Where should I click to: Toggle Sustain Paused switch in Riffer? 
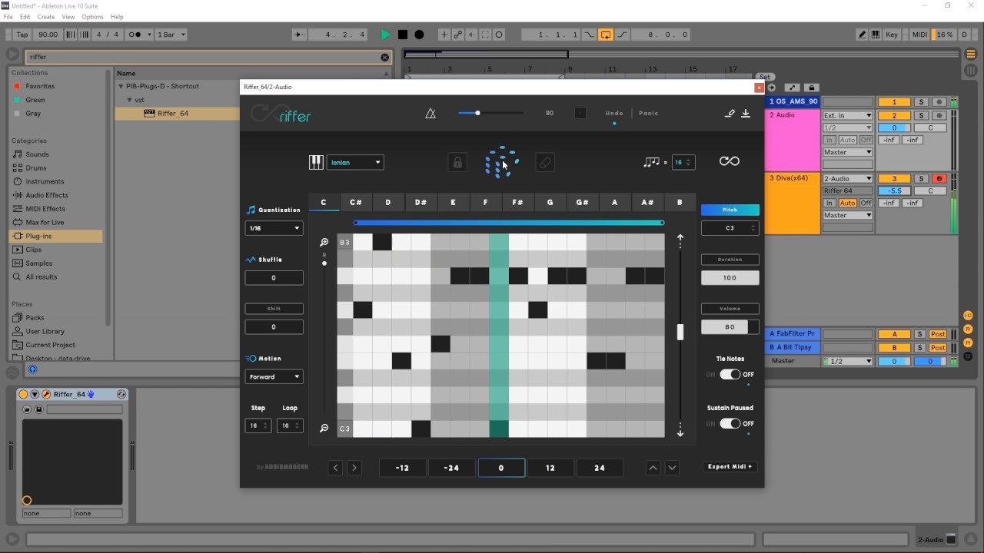730,423
